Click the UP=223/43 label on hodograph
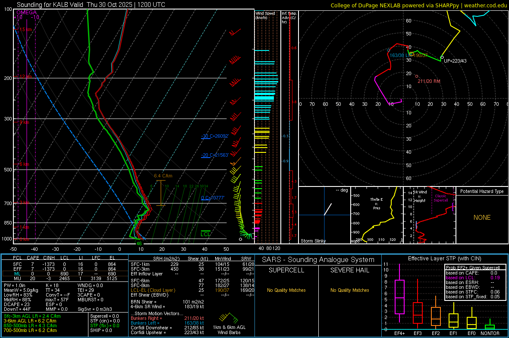This screenshot has height=338, width=509. [x=455, y=61]
